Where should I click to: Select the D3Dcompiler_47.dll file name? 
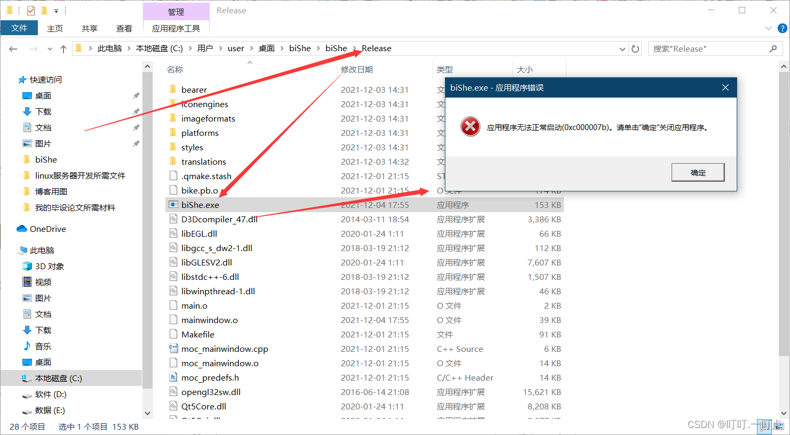pos(219,219)
